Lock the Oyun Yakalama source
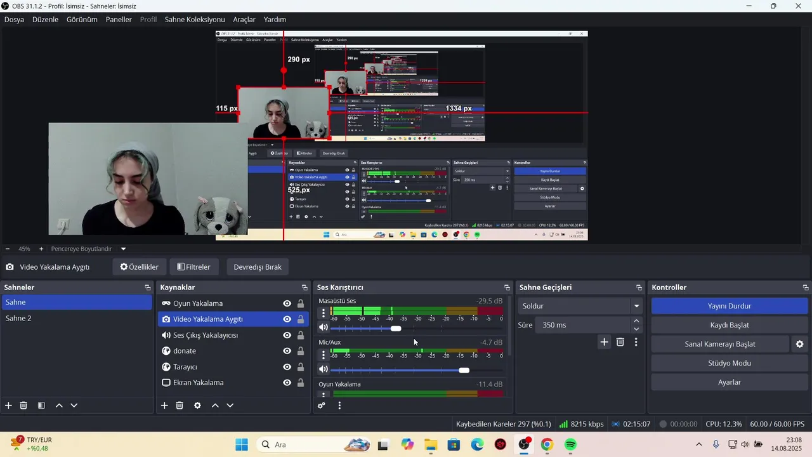This screenshot has width=812, height=457. coord(301,303)
